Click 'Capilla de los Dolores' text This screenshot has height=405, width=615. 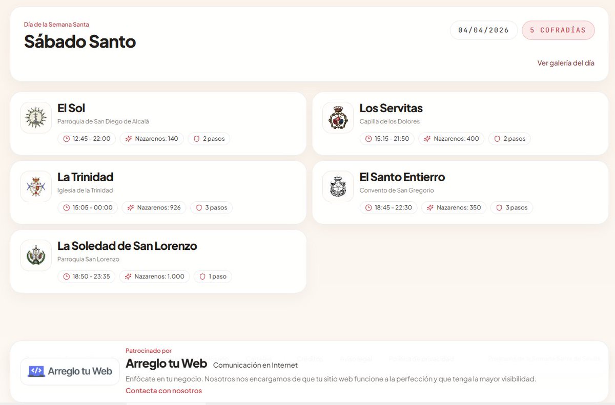[389, 122]
